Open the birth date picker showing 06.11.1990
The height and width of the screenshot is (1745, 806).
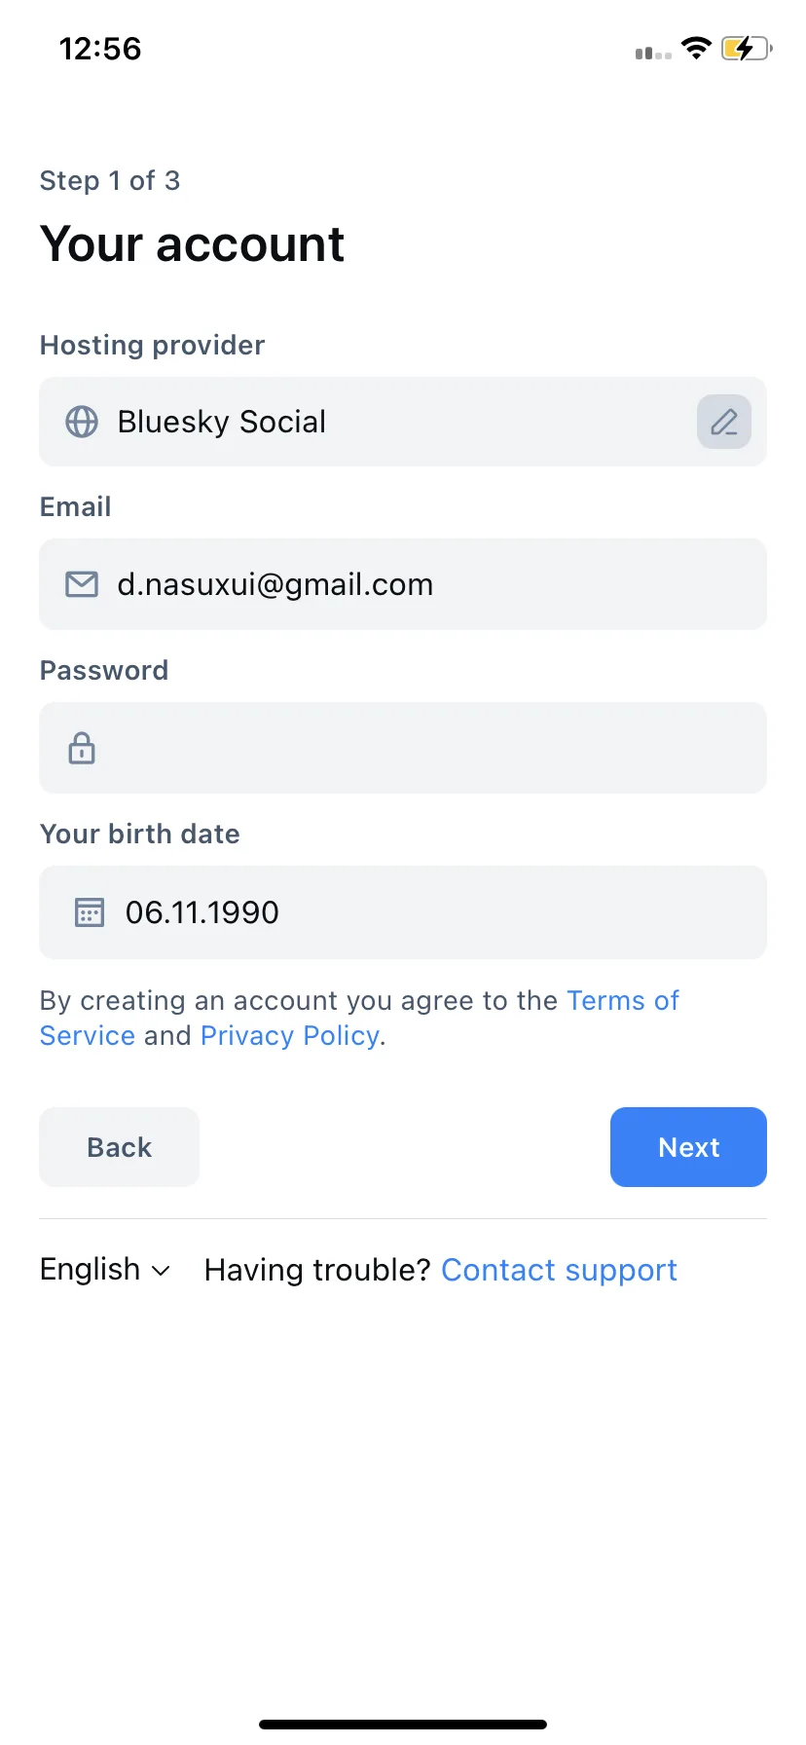click(403, 912)
